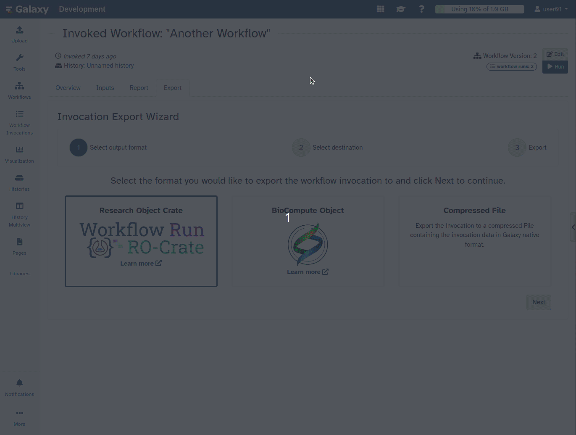Click the Unnamed history link
Viewport: 576px width, 435px height.
110,66
